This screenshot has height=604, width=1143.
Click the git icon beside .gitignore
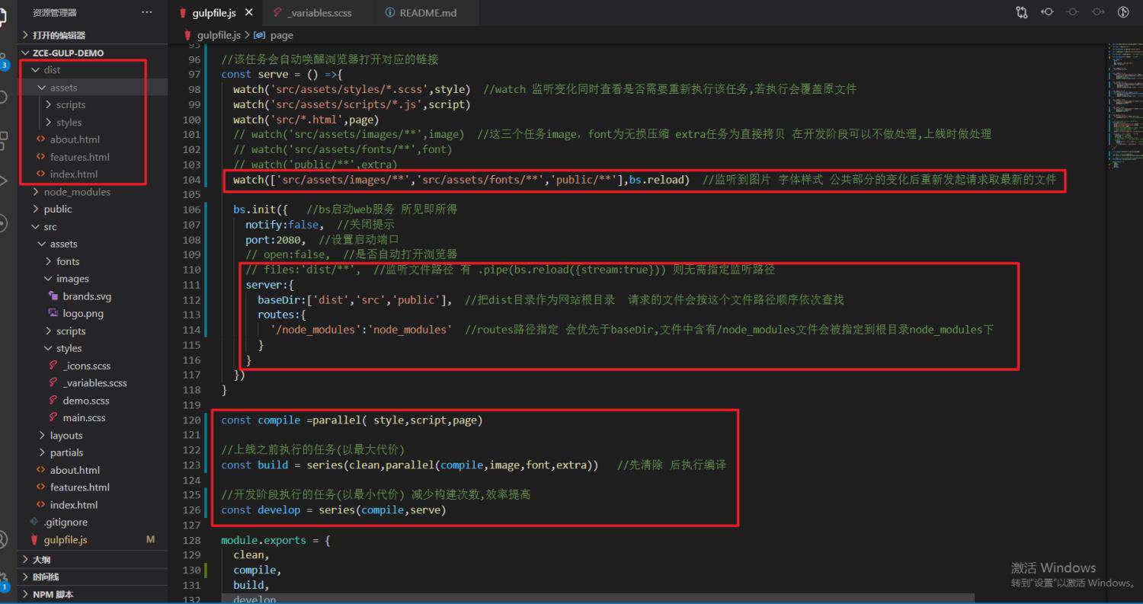pyautogui.click(x=34, y=522)
